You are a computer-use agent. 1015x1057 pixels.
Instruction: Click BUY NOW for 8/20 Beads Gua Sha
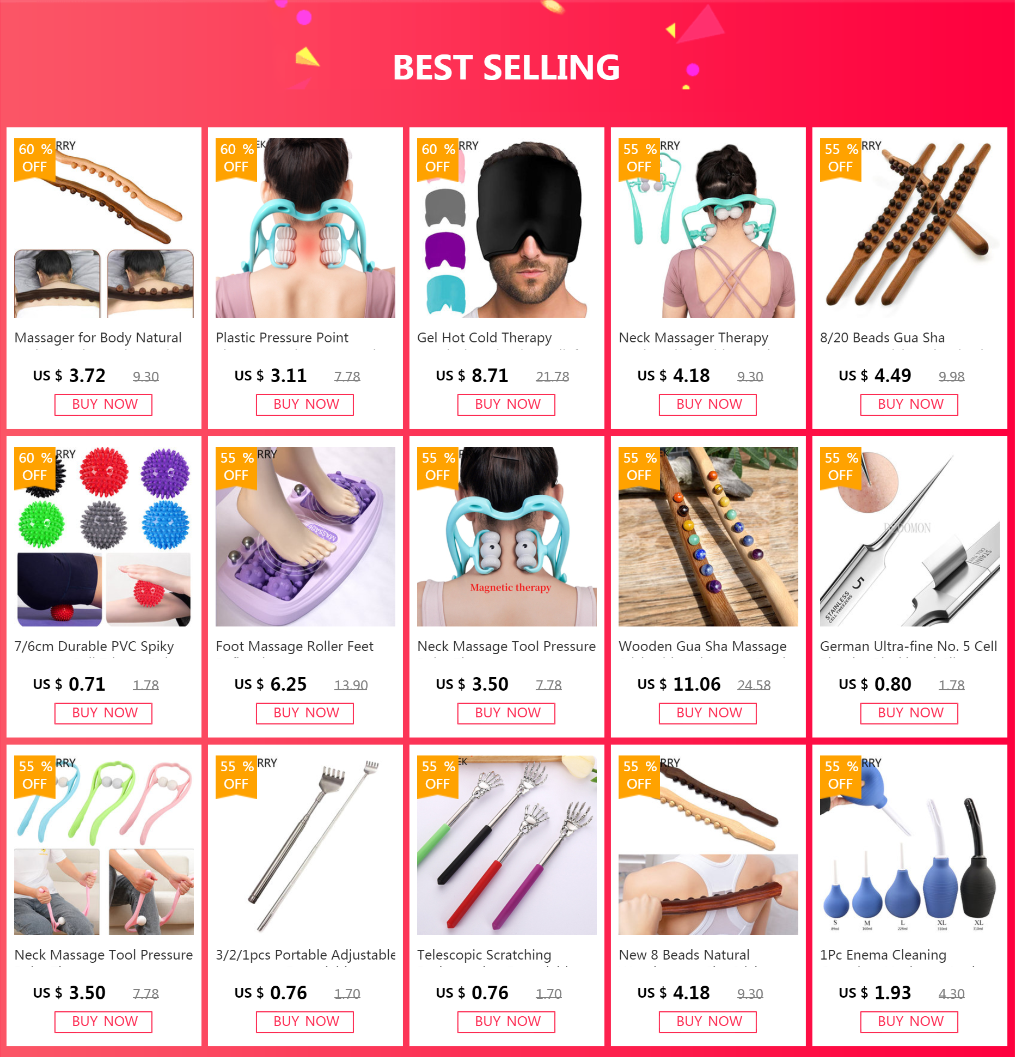coord(909,404)
